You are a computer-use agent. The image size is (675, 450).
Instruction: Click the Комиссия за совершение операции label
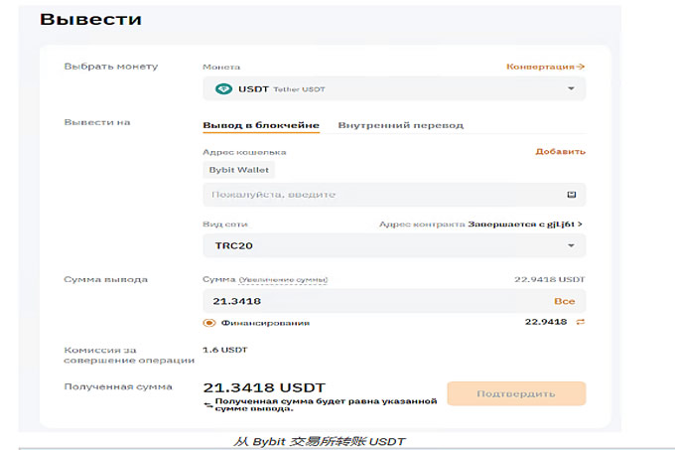[129, 356]
